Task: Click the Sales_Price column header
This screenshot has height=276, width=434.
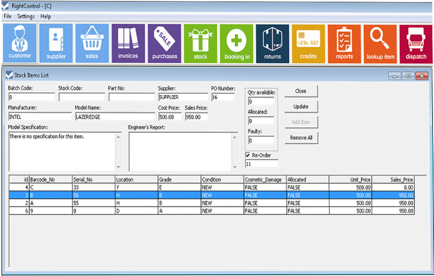Action: [393, 179]
